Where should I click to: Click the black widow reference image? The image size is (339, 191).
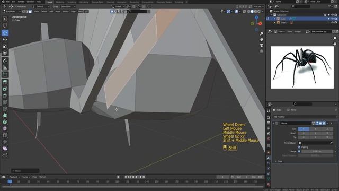302,67
